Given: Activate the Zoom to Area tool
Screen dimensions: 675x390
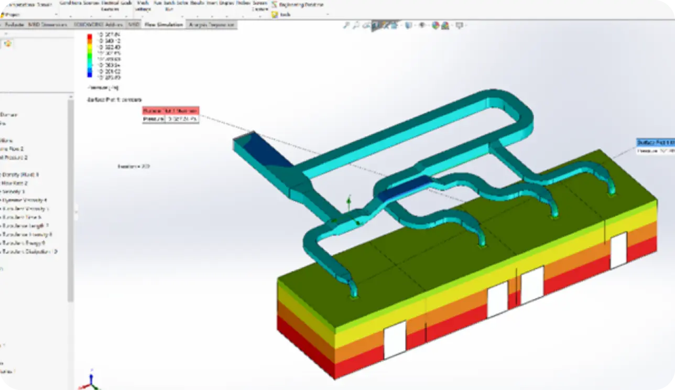Looking at the screenshot, I should pos(356,24).
